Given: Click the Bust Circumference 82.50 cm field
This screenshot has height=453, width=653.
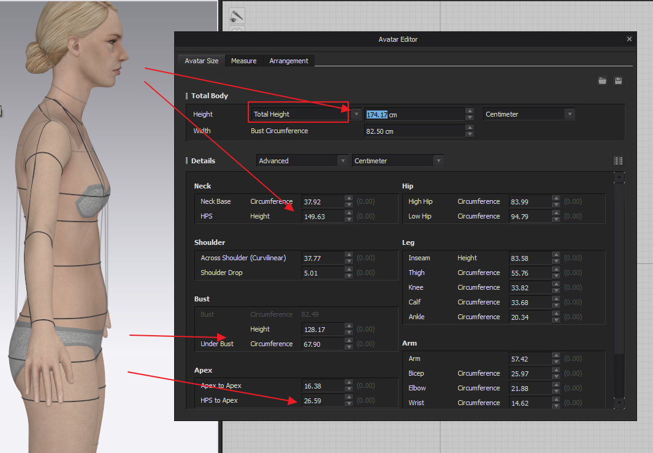Looking at the screenshot, I should 414,131.
